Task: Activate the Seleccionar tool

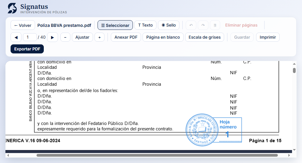Action: click(115, 25)
